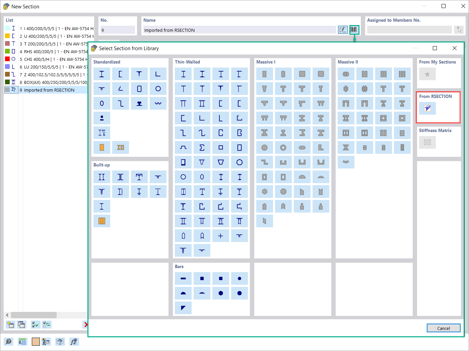Click the tan color swatch at bottom
Screen dimensions: 469x351
click(36, 342)
